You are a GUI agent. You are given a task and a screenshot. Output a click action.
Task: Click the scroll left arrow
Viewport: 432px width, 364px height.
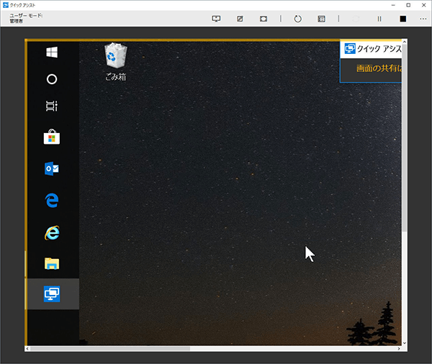27,349
